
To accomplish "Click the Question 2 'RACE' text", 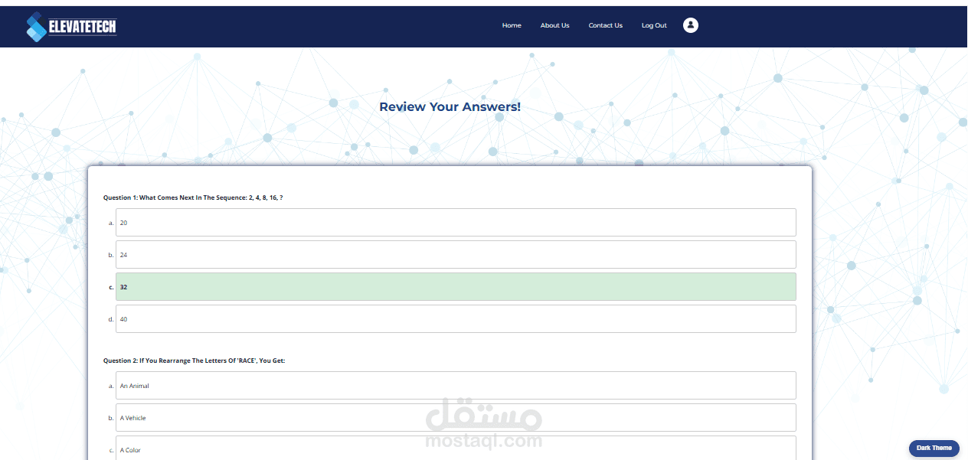I will pyautogui.click(x=194, y=360).
